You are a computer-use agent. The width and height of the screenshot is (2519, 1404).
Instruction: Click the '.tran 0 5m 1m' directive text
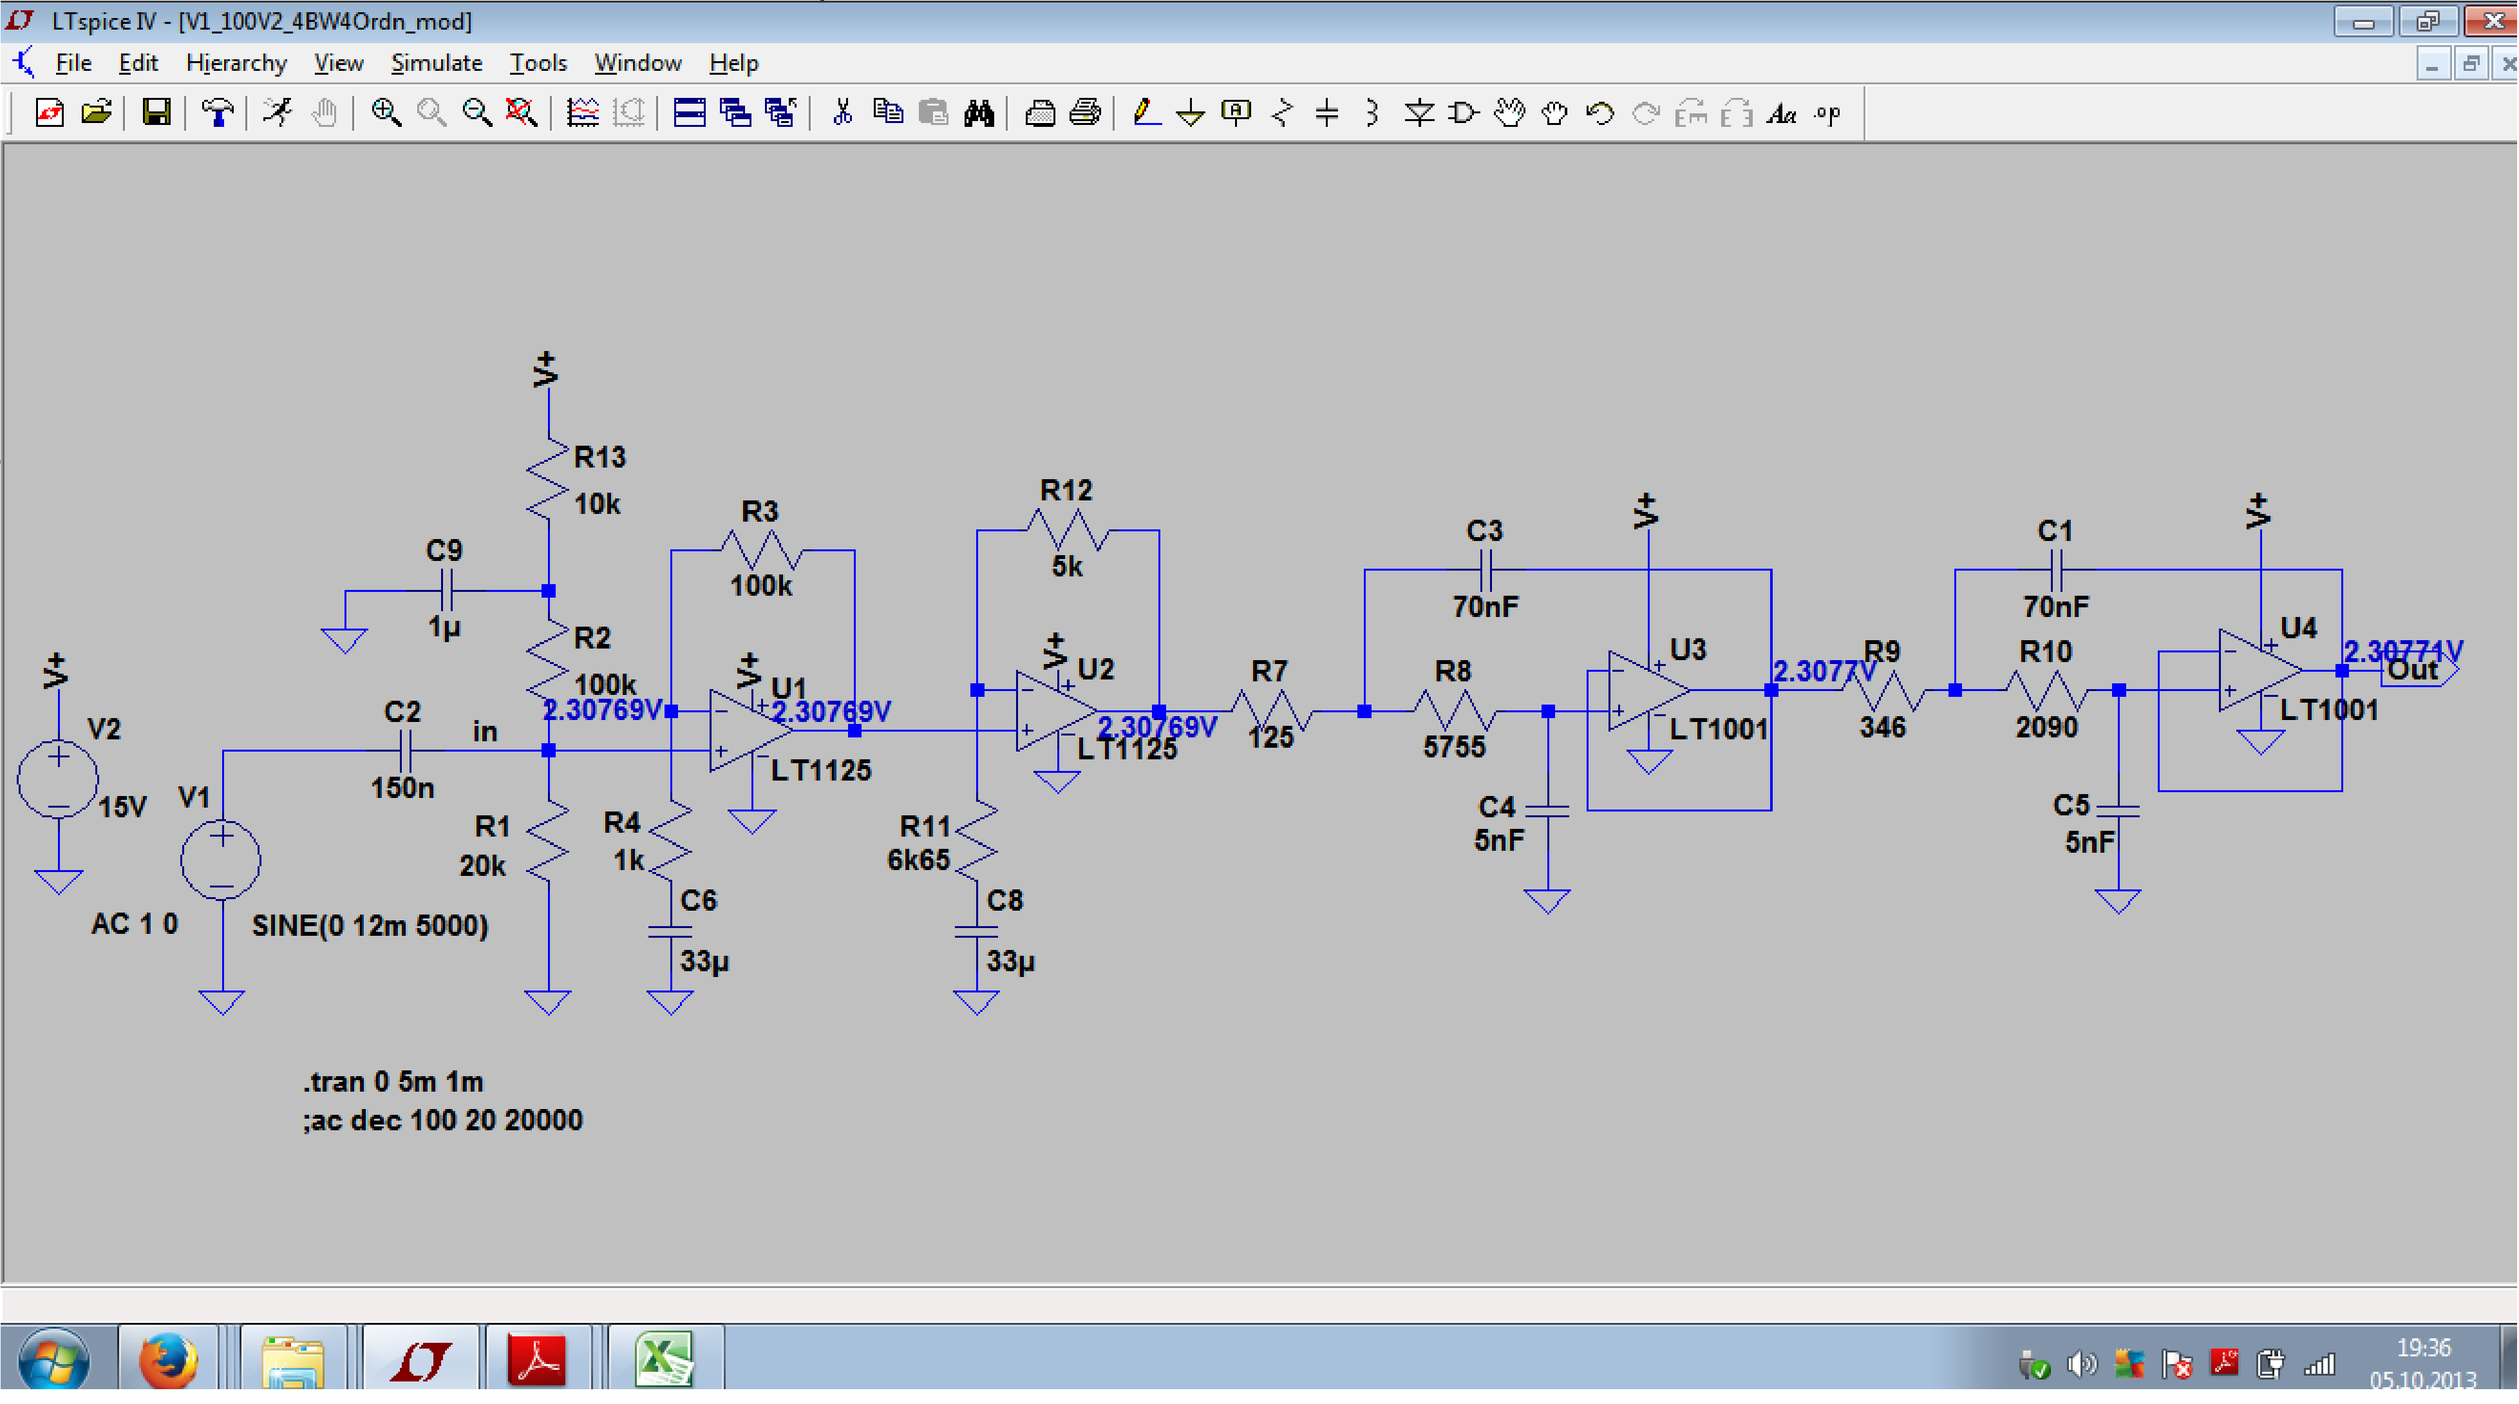point(393,1081)
